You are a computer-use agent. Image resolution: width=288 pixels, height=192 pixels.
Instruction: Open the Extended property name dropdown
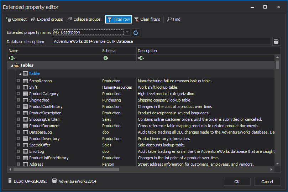128,32
